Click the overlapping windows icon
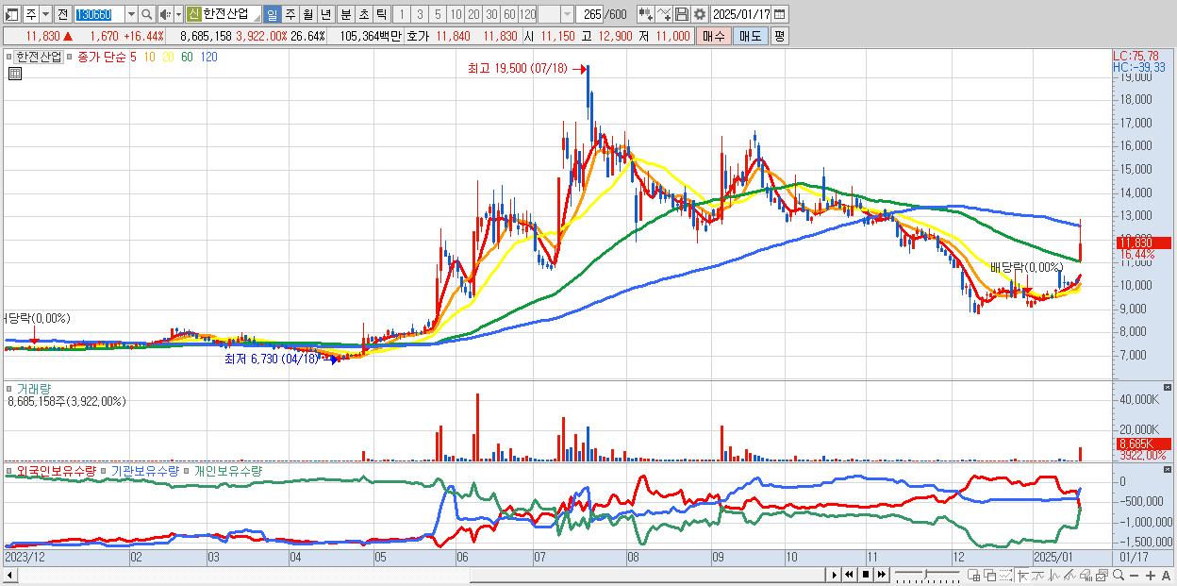Screen dimensions: 1177x586 [x=990, y=575]
